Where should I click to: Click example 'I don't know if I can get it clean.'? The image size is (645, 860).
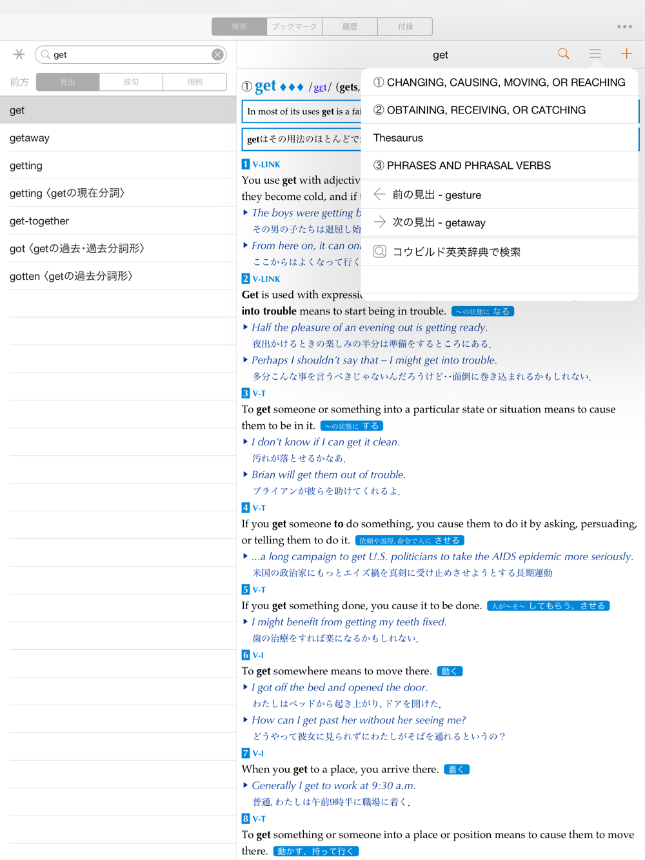[326, 442]
